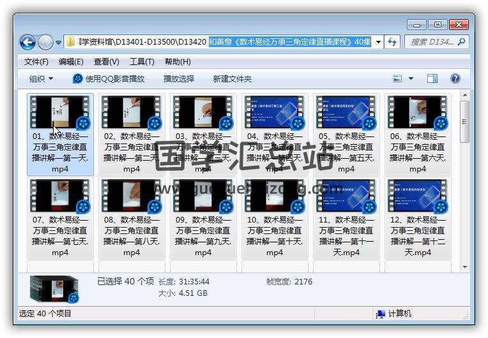Image resolution: width=488 pixels, height=338 pixels.
Task: Click the scrollbar up arrow
Action: click(x=464, y=95)
